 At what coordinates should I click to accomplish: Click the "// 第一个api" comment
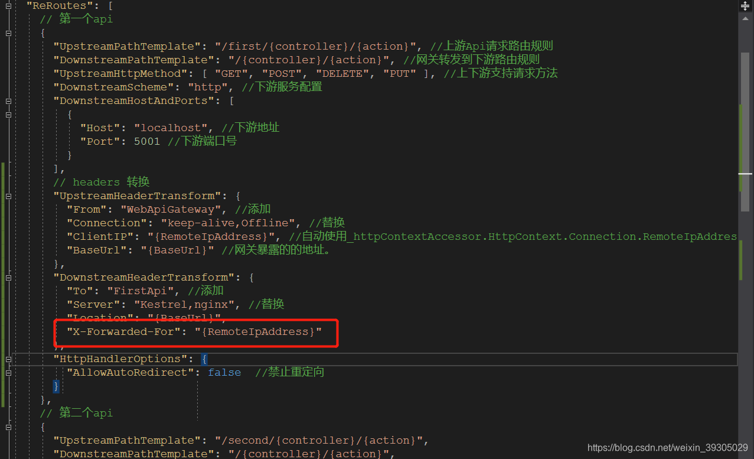click(76, 19)
